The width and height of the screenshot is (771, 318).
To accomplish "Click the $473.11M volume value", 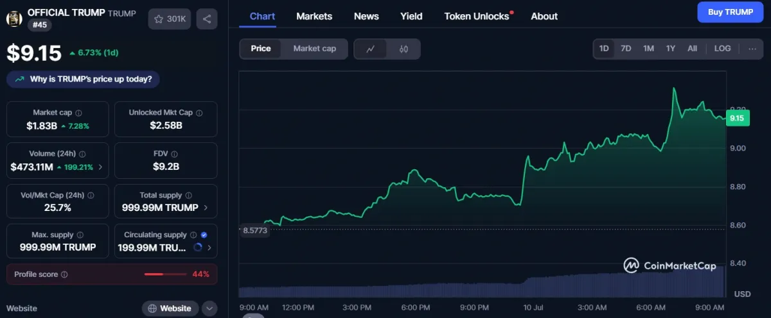I will [33, 167].
